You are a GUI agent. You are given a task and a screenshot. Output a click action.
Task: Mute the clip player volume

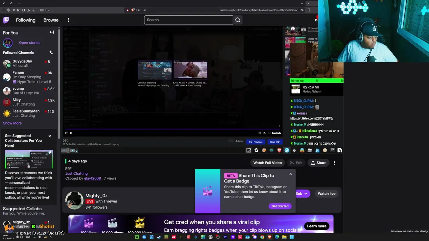pos(71,133)
